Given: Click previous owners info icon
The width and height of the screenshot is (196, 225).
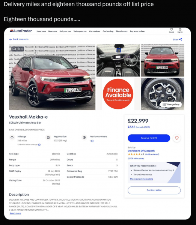Looking at the screenshot, I should click(x=92, y=141).
